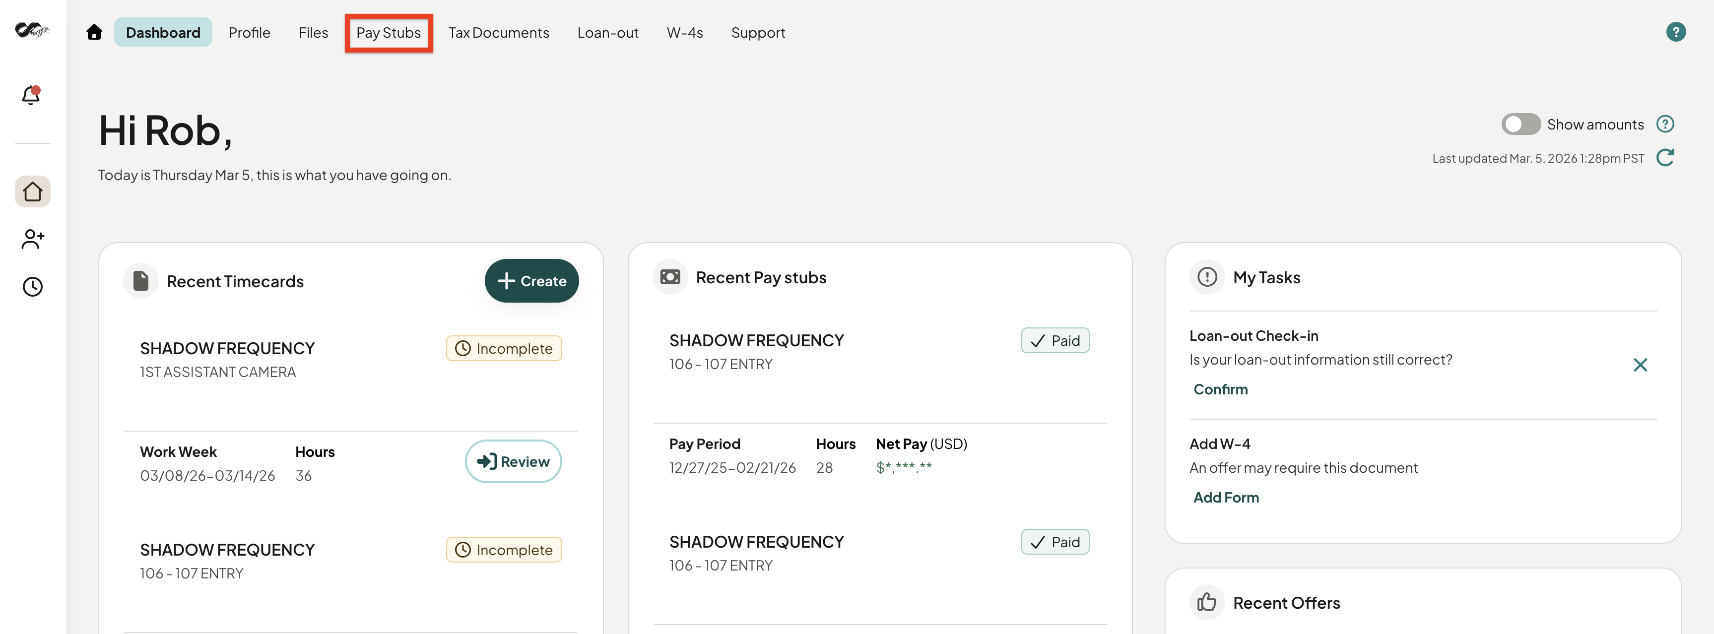The image size is (1714, 634).
Task: Open the Support tab
Action: (x=758, y=32)
